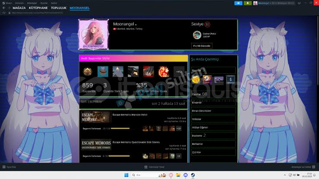The image size is (319, 179).
Task: Open the Arkadaşlar menu
Action: (32, 3)
